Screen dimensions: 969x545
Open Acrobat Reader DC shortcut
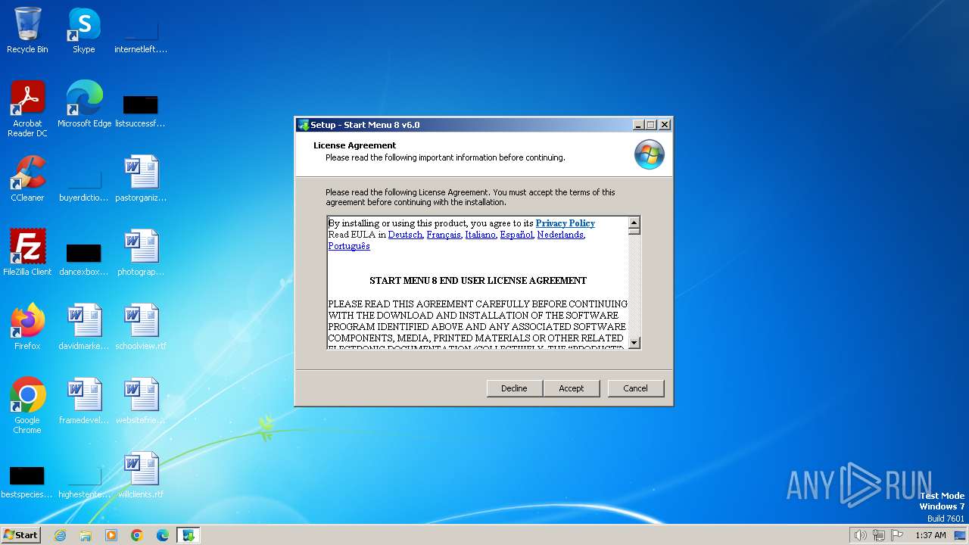(27, 108)
